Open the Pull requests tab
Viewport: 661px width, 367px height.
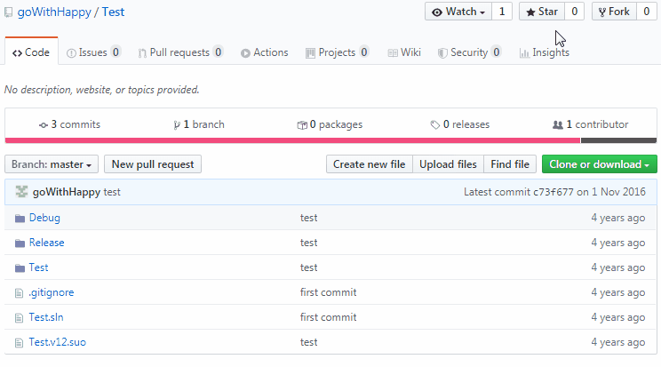tap(180, 52)
